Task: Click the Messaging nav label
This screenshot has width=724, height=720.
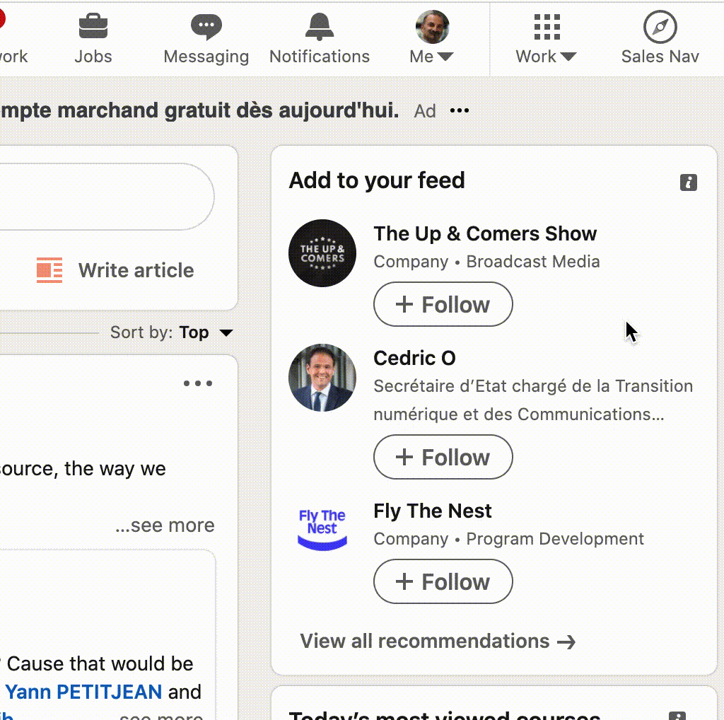Action: (x=206, y=57)
